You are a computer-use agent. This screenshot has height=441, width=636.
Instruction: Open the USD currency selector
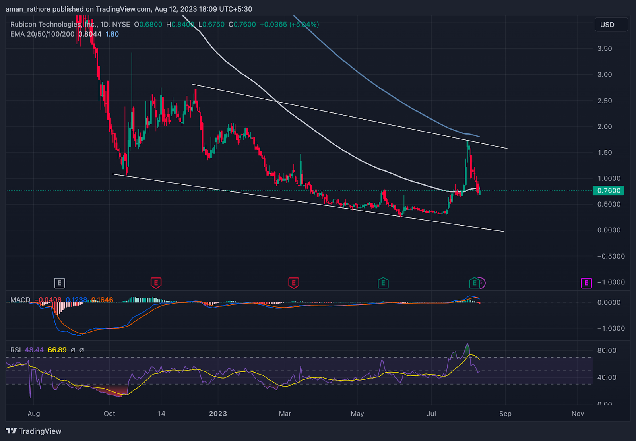pos(611,25)
